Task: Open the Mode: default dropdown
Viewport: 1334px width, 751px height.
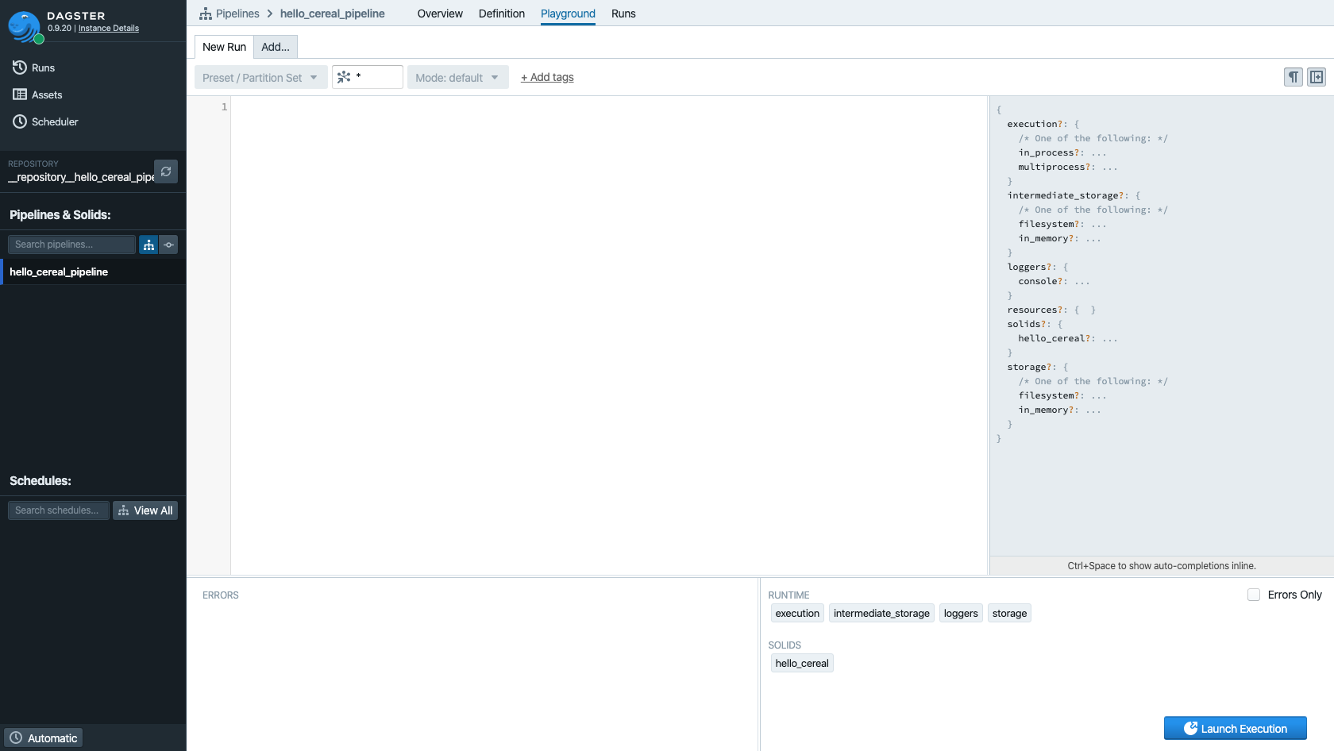Action: 457,77
